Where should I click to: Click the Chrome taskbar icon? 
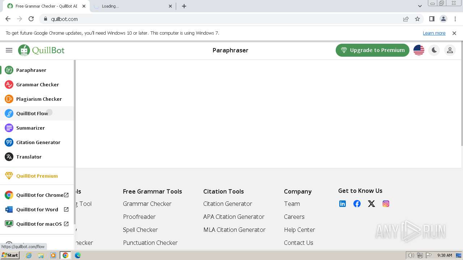tap(65, 255)
